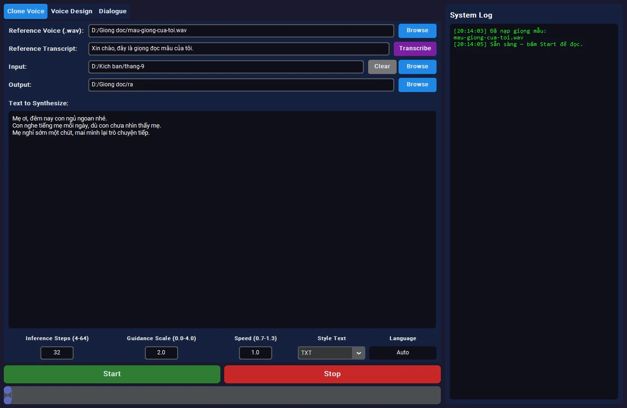Screen dimensions: 627x408
Task: Start the voice synthesis
Action: pos(112,374)
